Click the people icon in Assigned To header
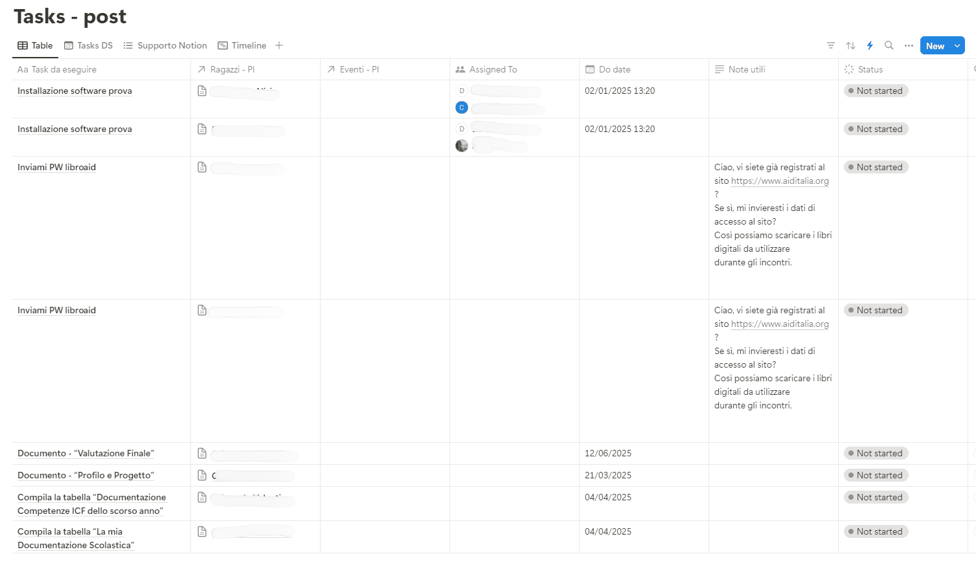Viewport: 976px width, 578px height. point(461,69)
